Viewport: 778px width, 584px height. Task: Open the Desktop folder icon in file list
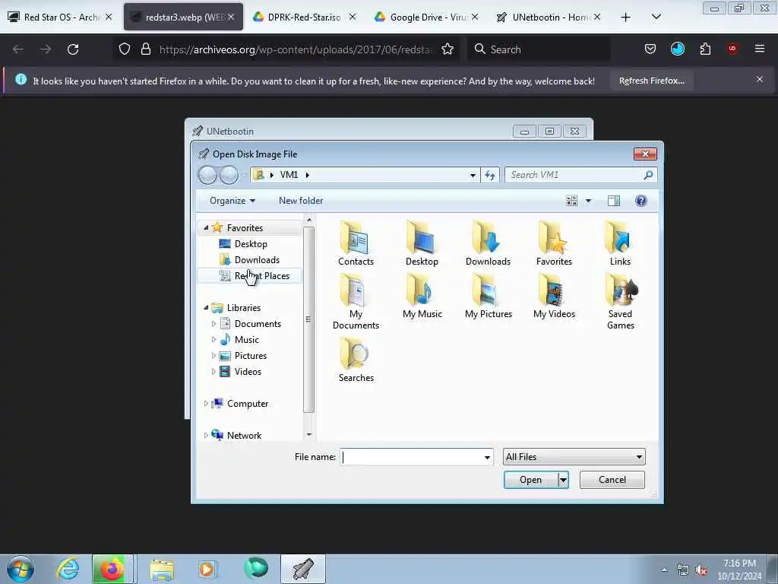pyautogui.click(x=422, y=244)
